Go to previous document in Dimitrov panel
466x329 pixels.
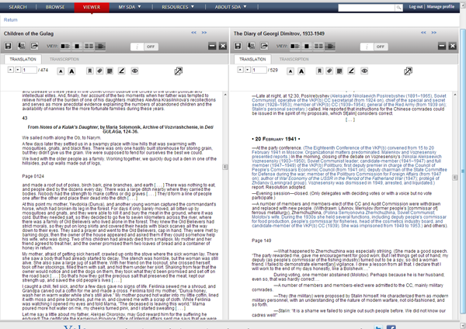[x=423, y=33]
